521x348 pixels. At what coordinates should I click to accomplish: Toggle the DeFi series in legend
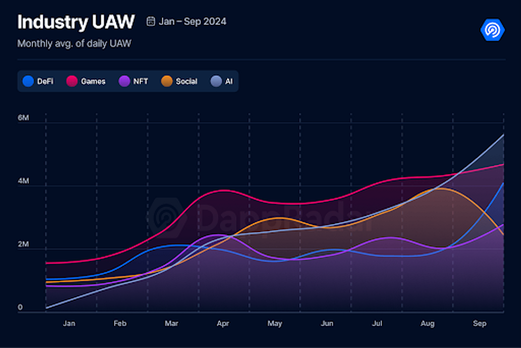coord(38,81)
